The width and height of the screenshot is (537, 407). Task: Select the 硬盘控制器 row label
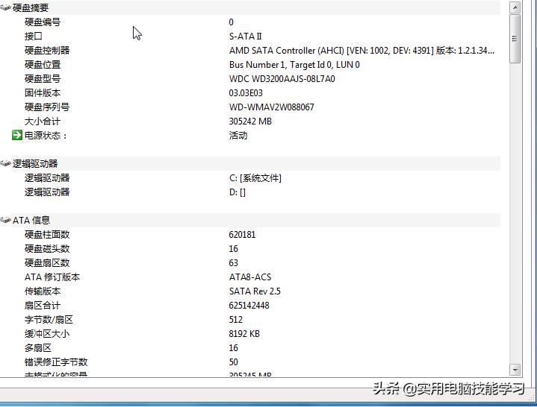coord(47,51)
